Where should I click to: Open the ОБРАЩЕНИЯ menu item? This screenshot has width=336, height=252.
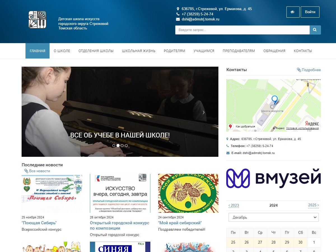[274, 51]
